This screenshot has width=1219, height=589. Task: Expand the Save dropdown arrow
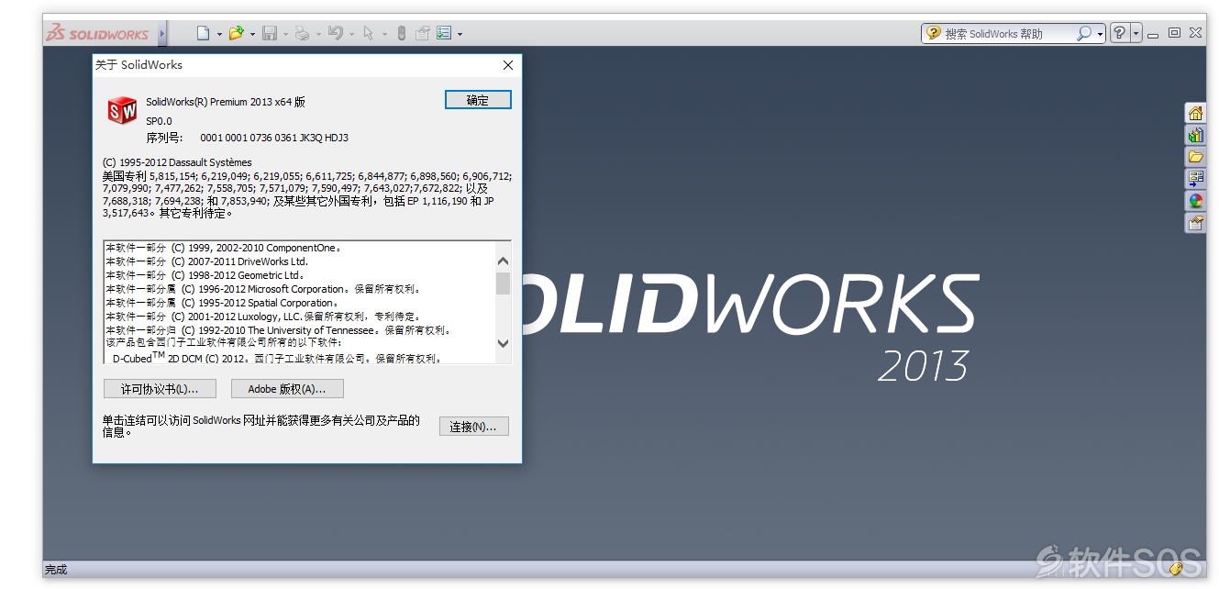(285, 34)
